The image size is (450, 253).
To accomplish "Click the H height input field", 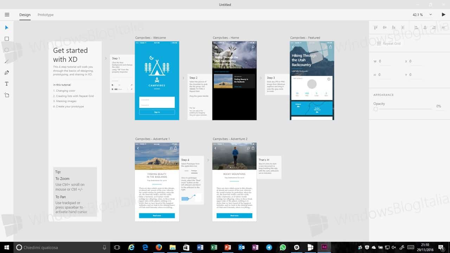I will click(385, 75).
